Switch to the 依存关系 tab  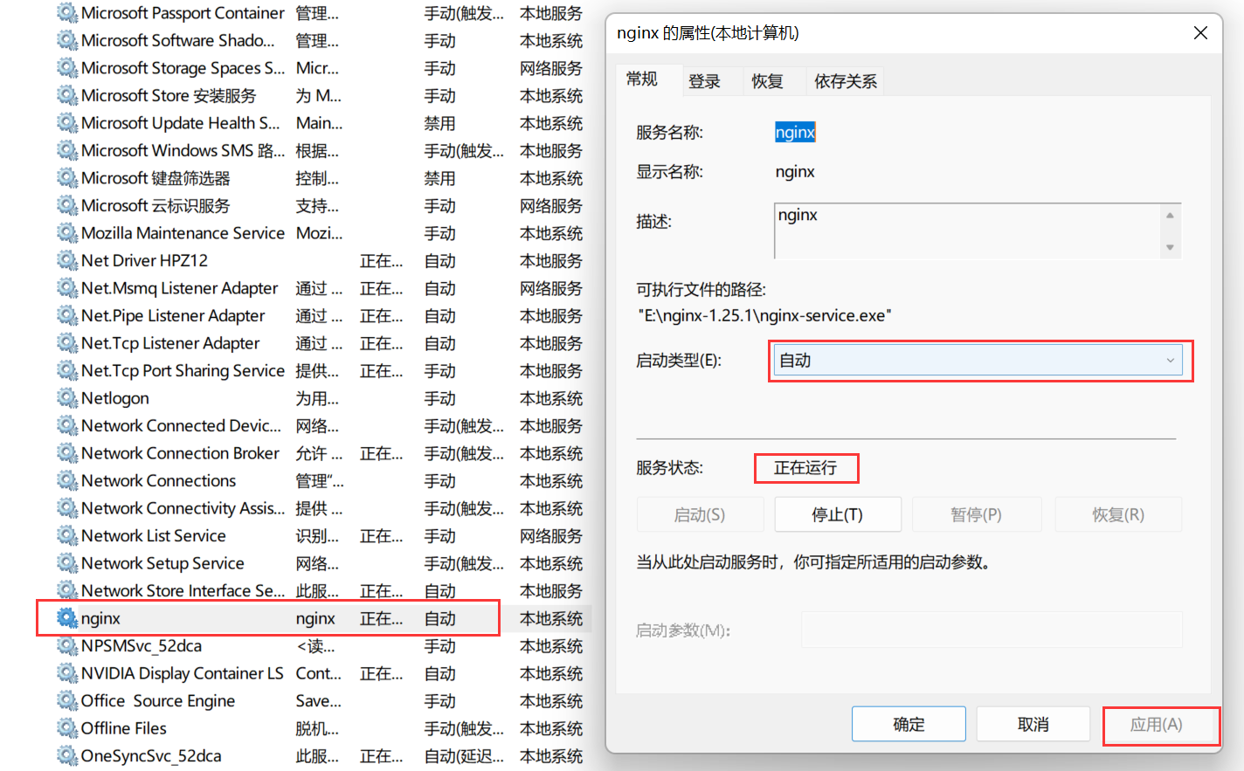point(845,81)
